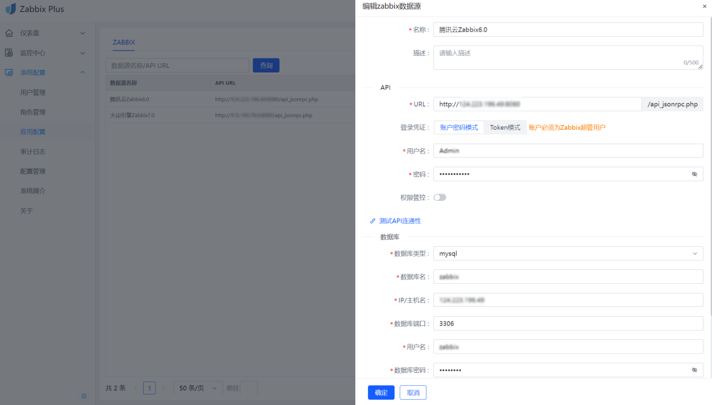Switch to the ZABBIX tab
Image resolution: width=712 pixels, height=405 pixels.
coord(123,42)
